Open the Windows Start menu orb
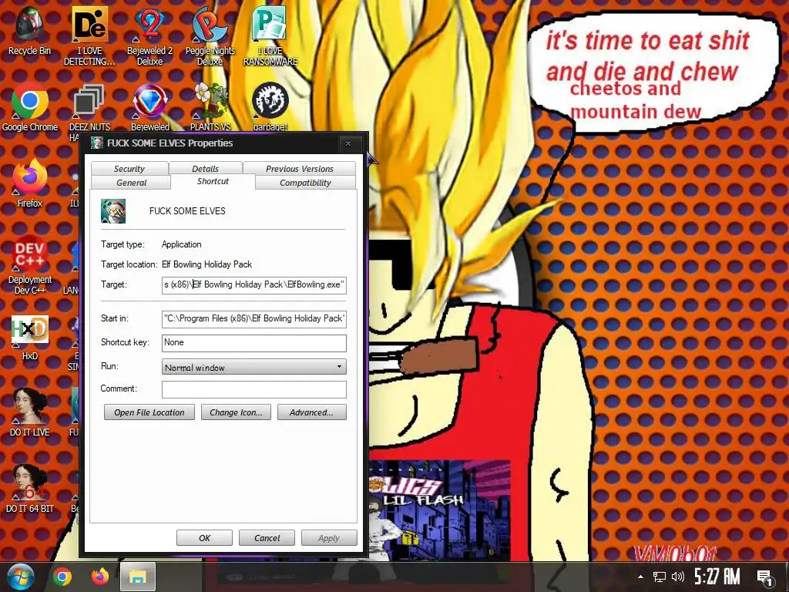This screenshot has width=789, height=592. (20, 577)
